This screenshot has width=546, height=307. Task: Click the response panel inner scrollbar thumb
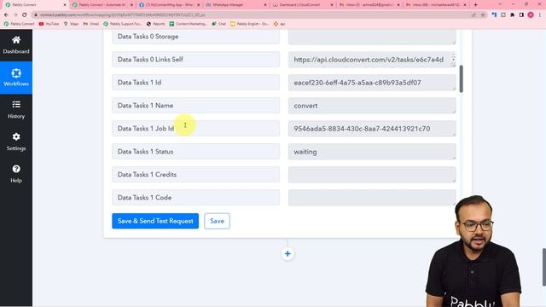tap(461, 79)
